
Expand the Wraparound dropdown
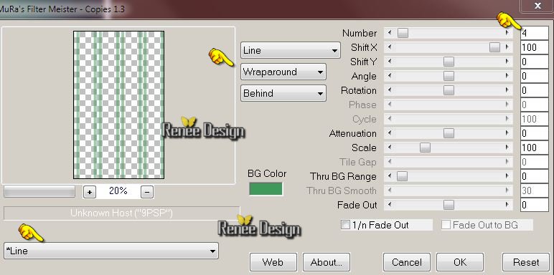283,72
